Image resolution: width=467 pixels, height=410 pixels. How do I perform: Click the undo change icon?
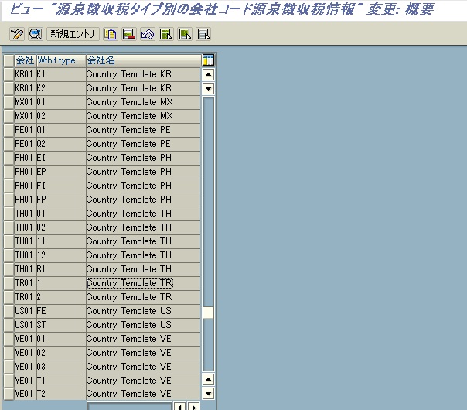point(147,34)
